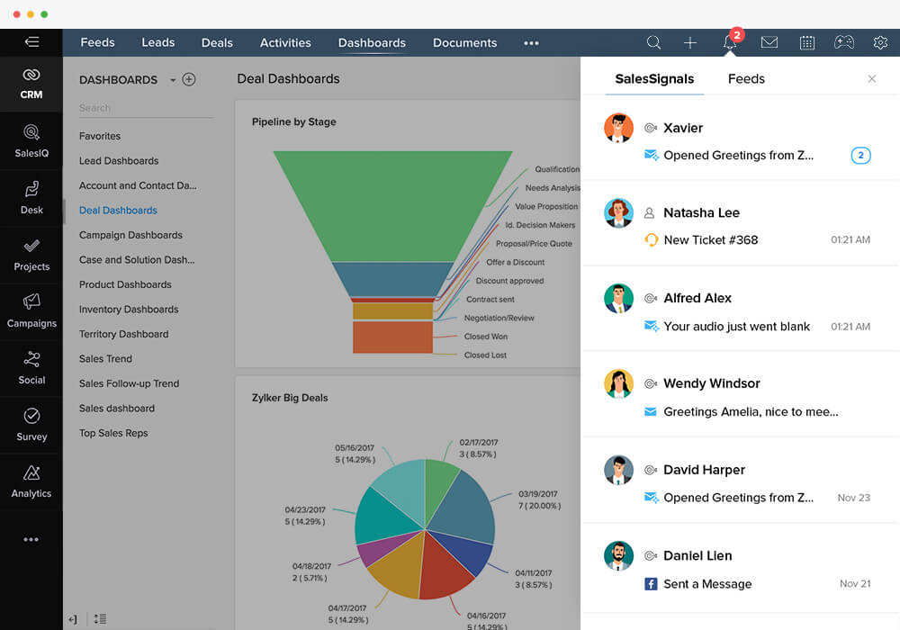
Task: Click the Facebook icon on Daniel Lien's signal
Action: click(x=651, y=584)
